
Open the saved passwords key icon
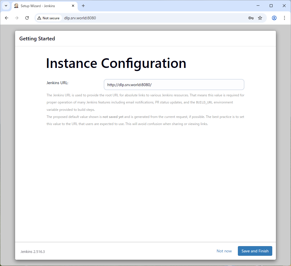coord(251,18)
